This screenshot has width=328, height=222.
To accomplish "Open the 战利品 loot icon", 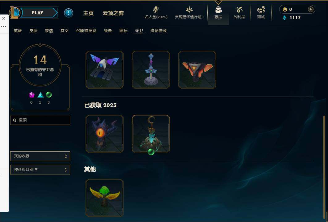I will point(239,9).
